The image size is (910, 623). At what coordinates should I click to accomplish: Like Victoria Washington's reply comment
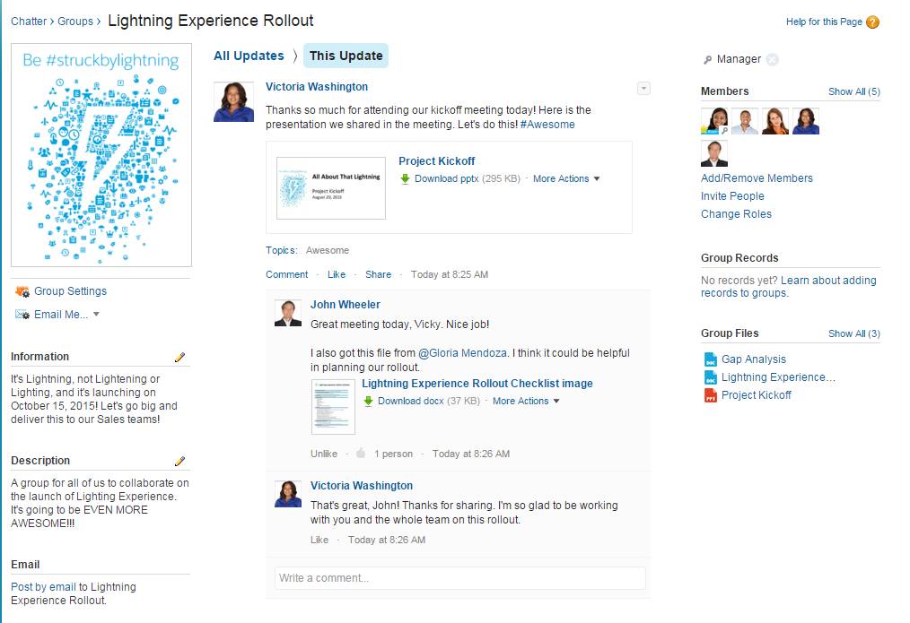click(x=319, y=540)
